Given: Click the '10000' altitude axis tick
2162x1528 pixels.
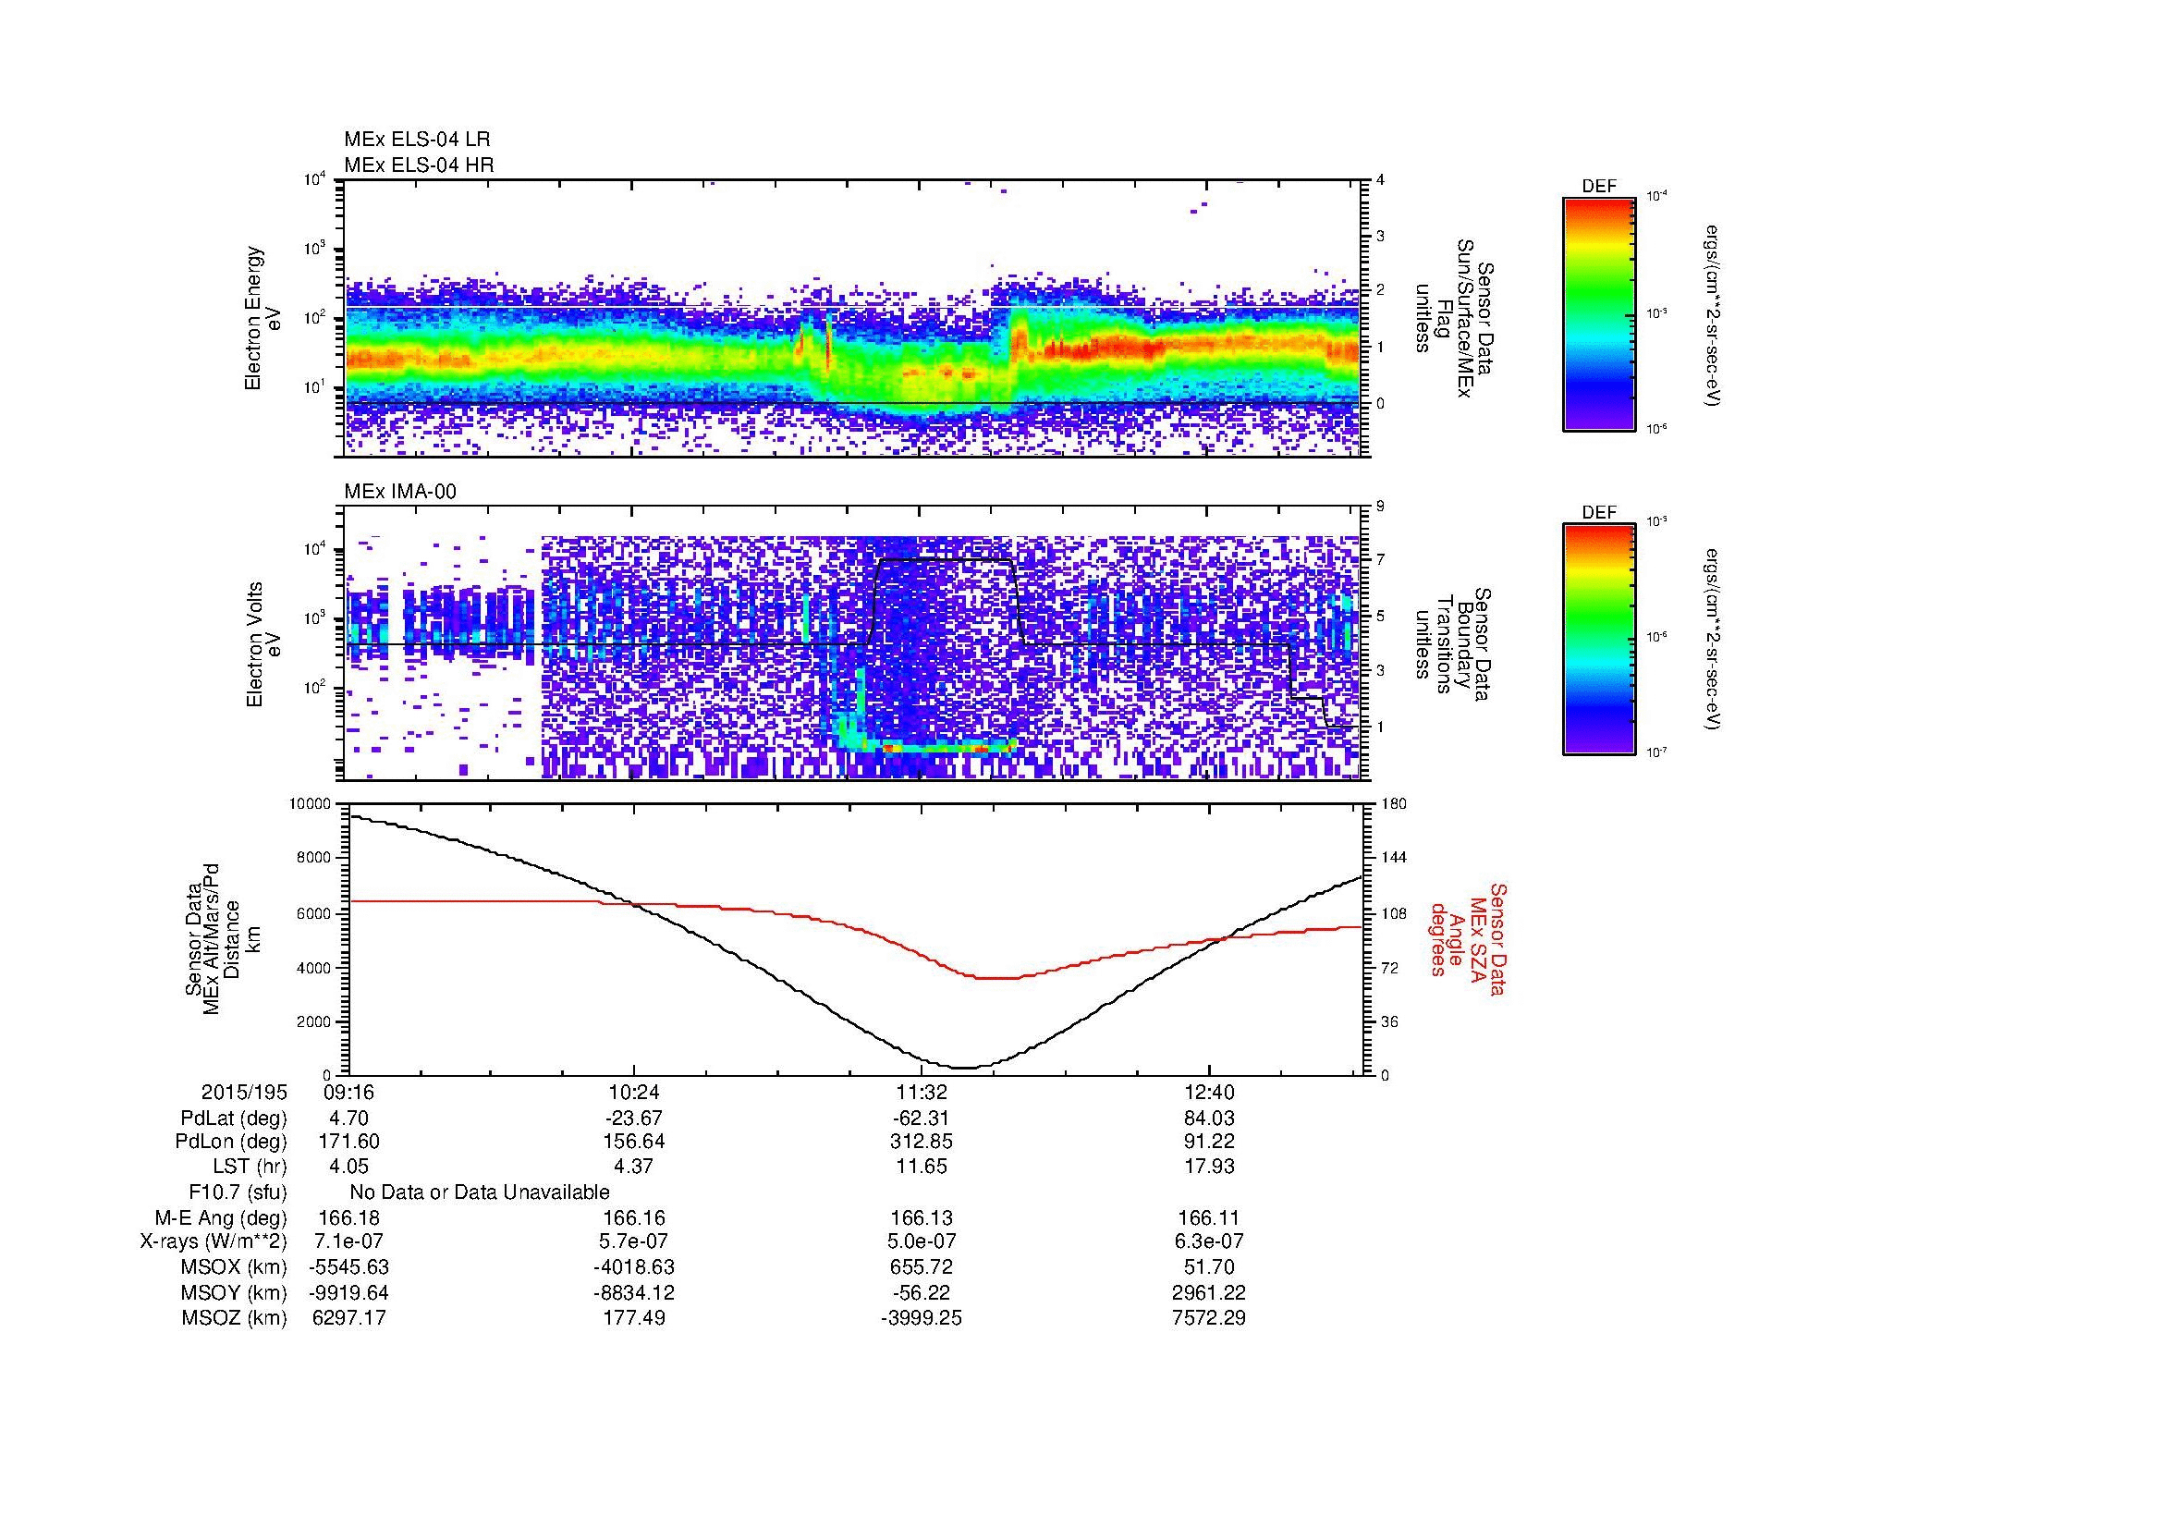Looking at the screenshot, I should click(x=309, y=804).
